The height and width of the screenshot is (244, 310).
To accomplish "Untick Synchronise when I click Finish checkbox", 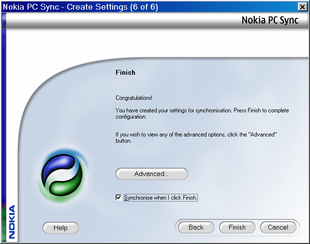I will coord(118,197).
